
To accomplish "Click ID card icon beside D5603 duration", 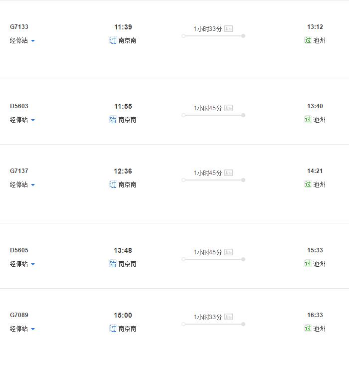I will (228, 108).
